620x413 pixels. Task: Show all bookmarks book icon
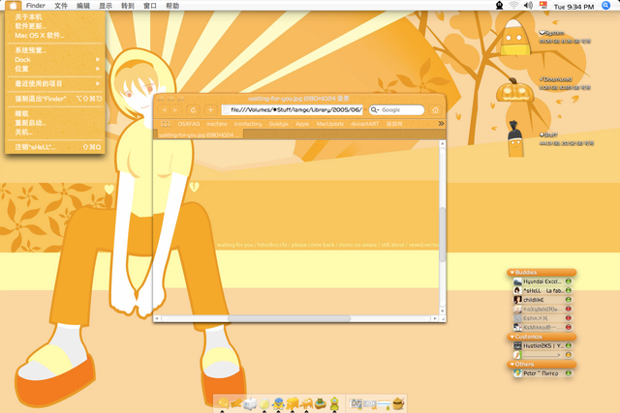pyautogui.click(x=166, y=124)
